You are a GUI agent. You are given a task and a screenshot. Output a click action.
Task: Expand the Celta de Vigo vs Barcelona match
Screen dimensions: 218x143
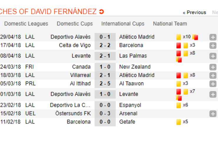213,46
